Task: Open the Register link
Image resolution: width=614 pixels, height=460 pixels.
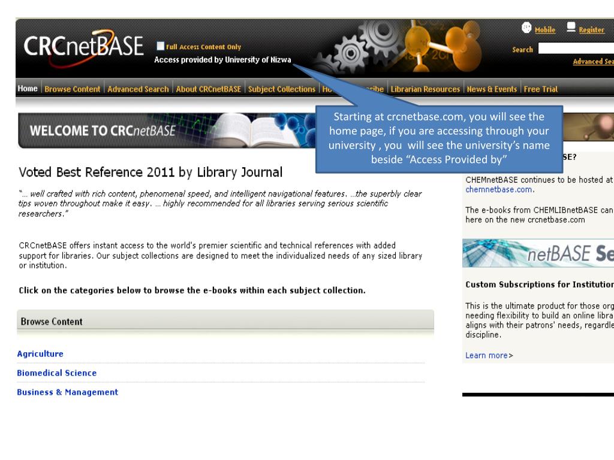Action: click(591, 30)
